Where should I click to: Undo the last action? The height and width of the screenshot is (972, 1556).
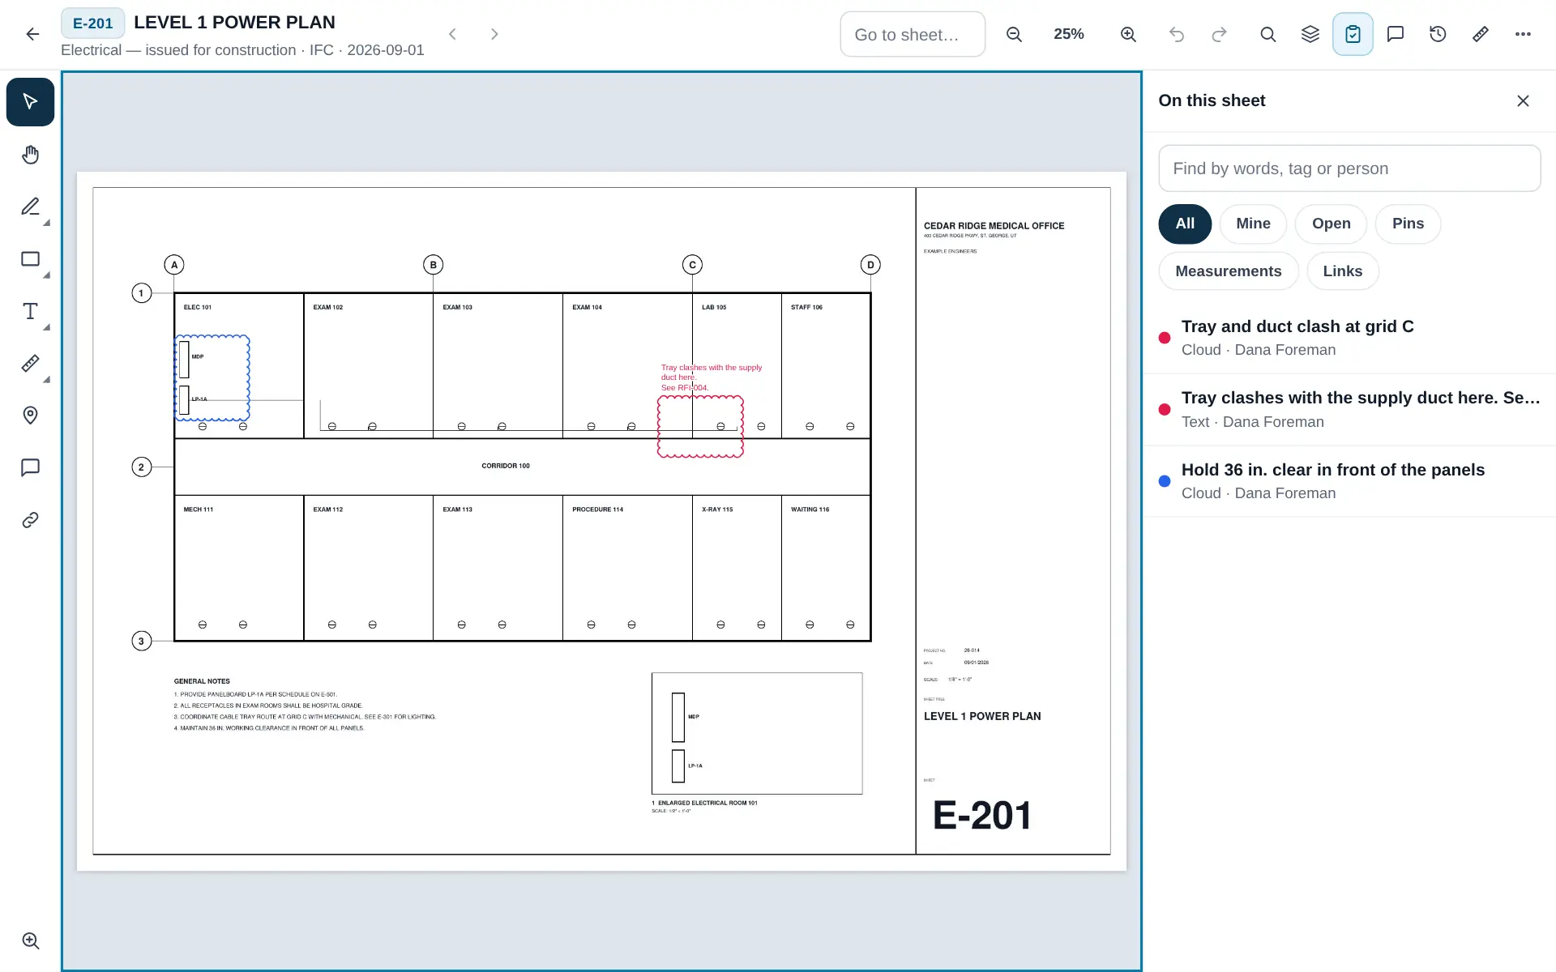pyautogui.click(x=1177, y=34)
